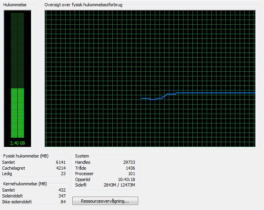Viewport: 264px width, 210px height.
Task: Click the Oppetid value 10:43:18
Action: click(x=126, y=179)
